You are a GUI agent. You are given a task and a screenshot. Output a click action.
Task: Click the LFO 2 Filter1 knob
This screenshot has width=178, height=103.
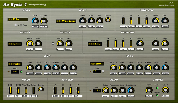pos(148,68)
